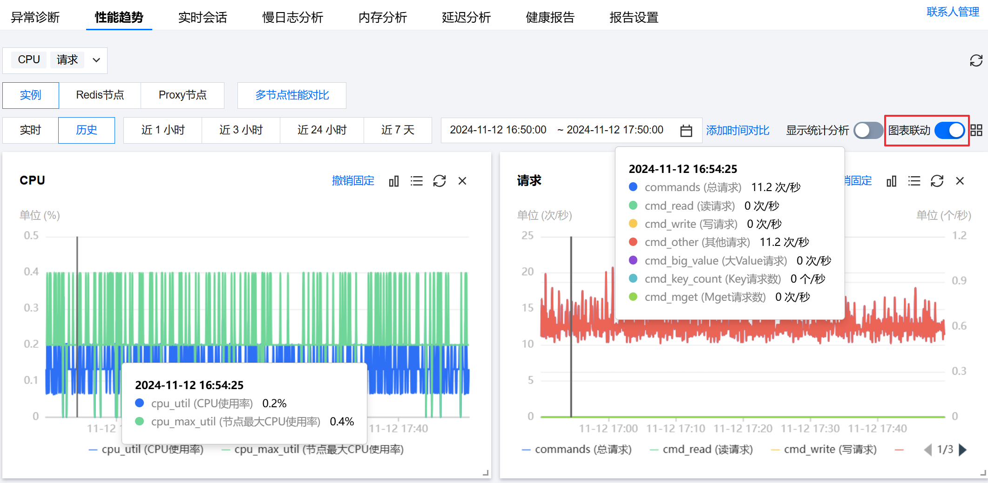Click the 添加时间对比 link
This screenshot has width=988, height=483.
pos(738,130)
